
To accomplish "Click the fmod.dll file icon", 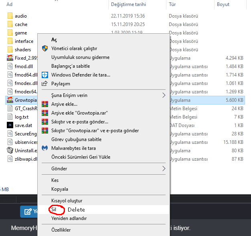I will coord(10,67).
